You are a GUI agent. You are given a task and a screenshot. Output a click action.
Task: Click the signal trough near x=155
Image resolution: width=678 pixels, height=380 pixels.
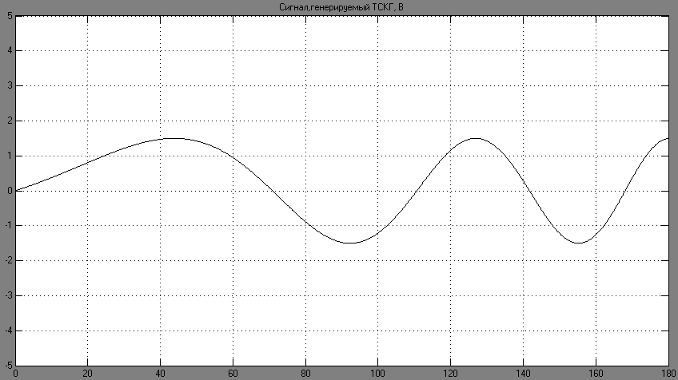tap(578, 243)
